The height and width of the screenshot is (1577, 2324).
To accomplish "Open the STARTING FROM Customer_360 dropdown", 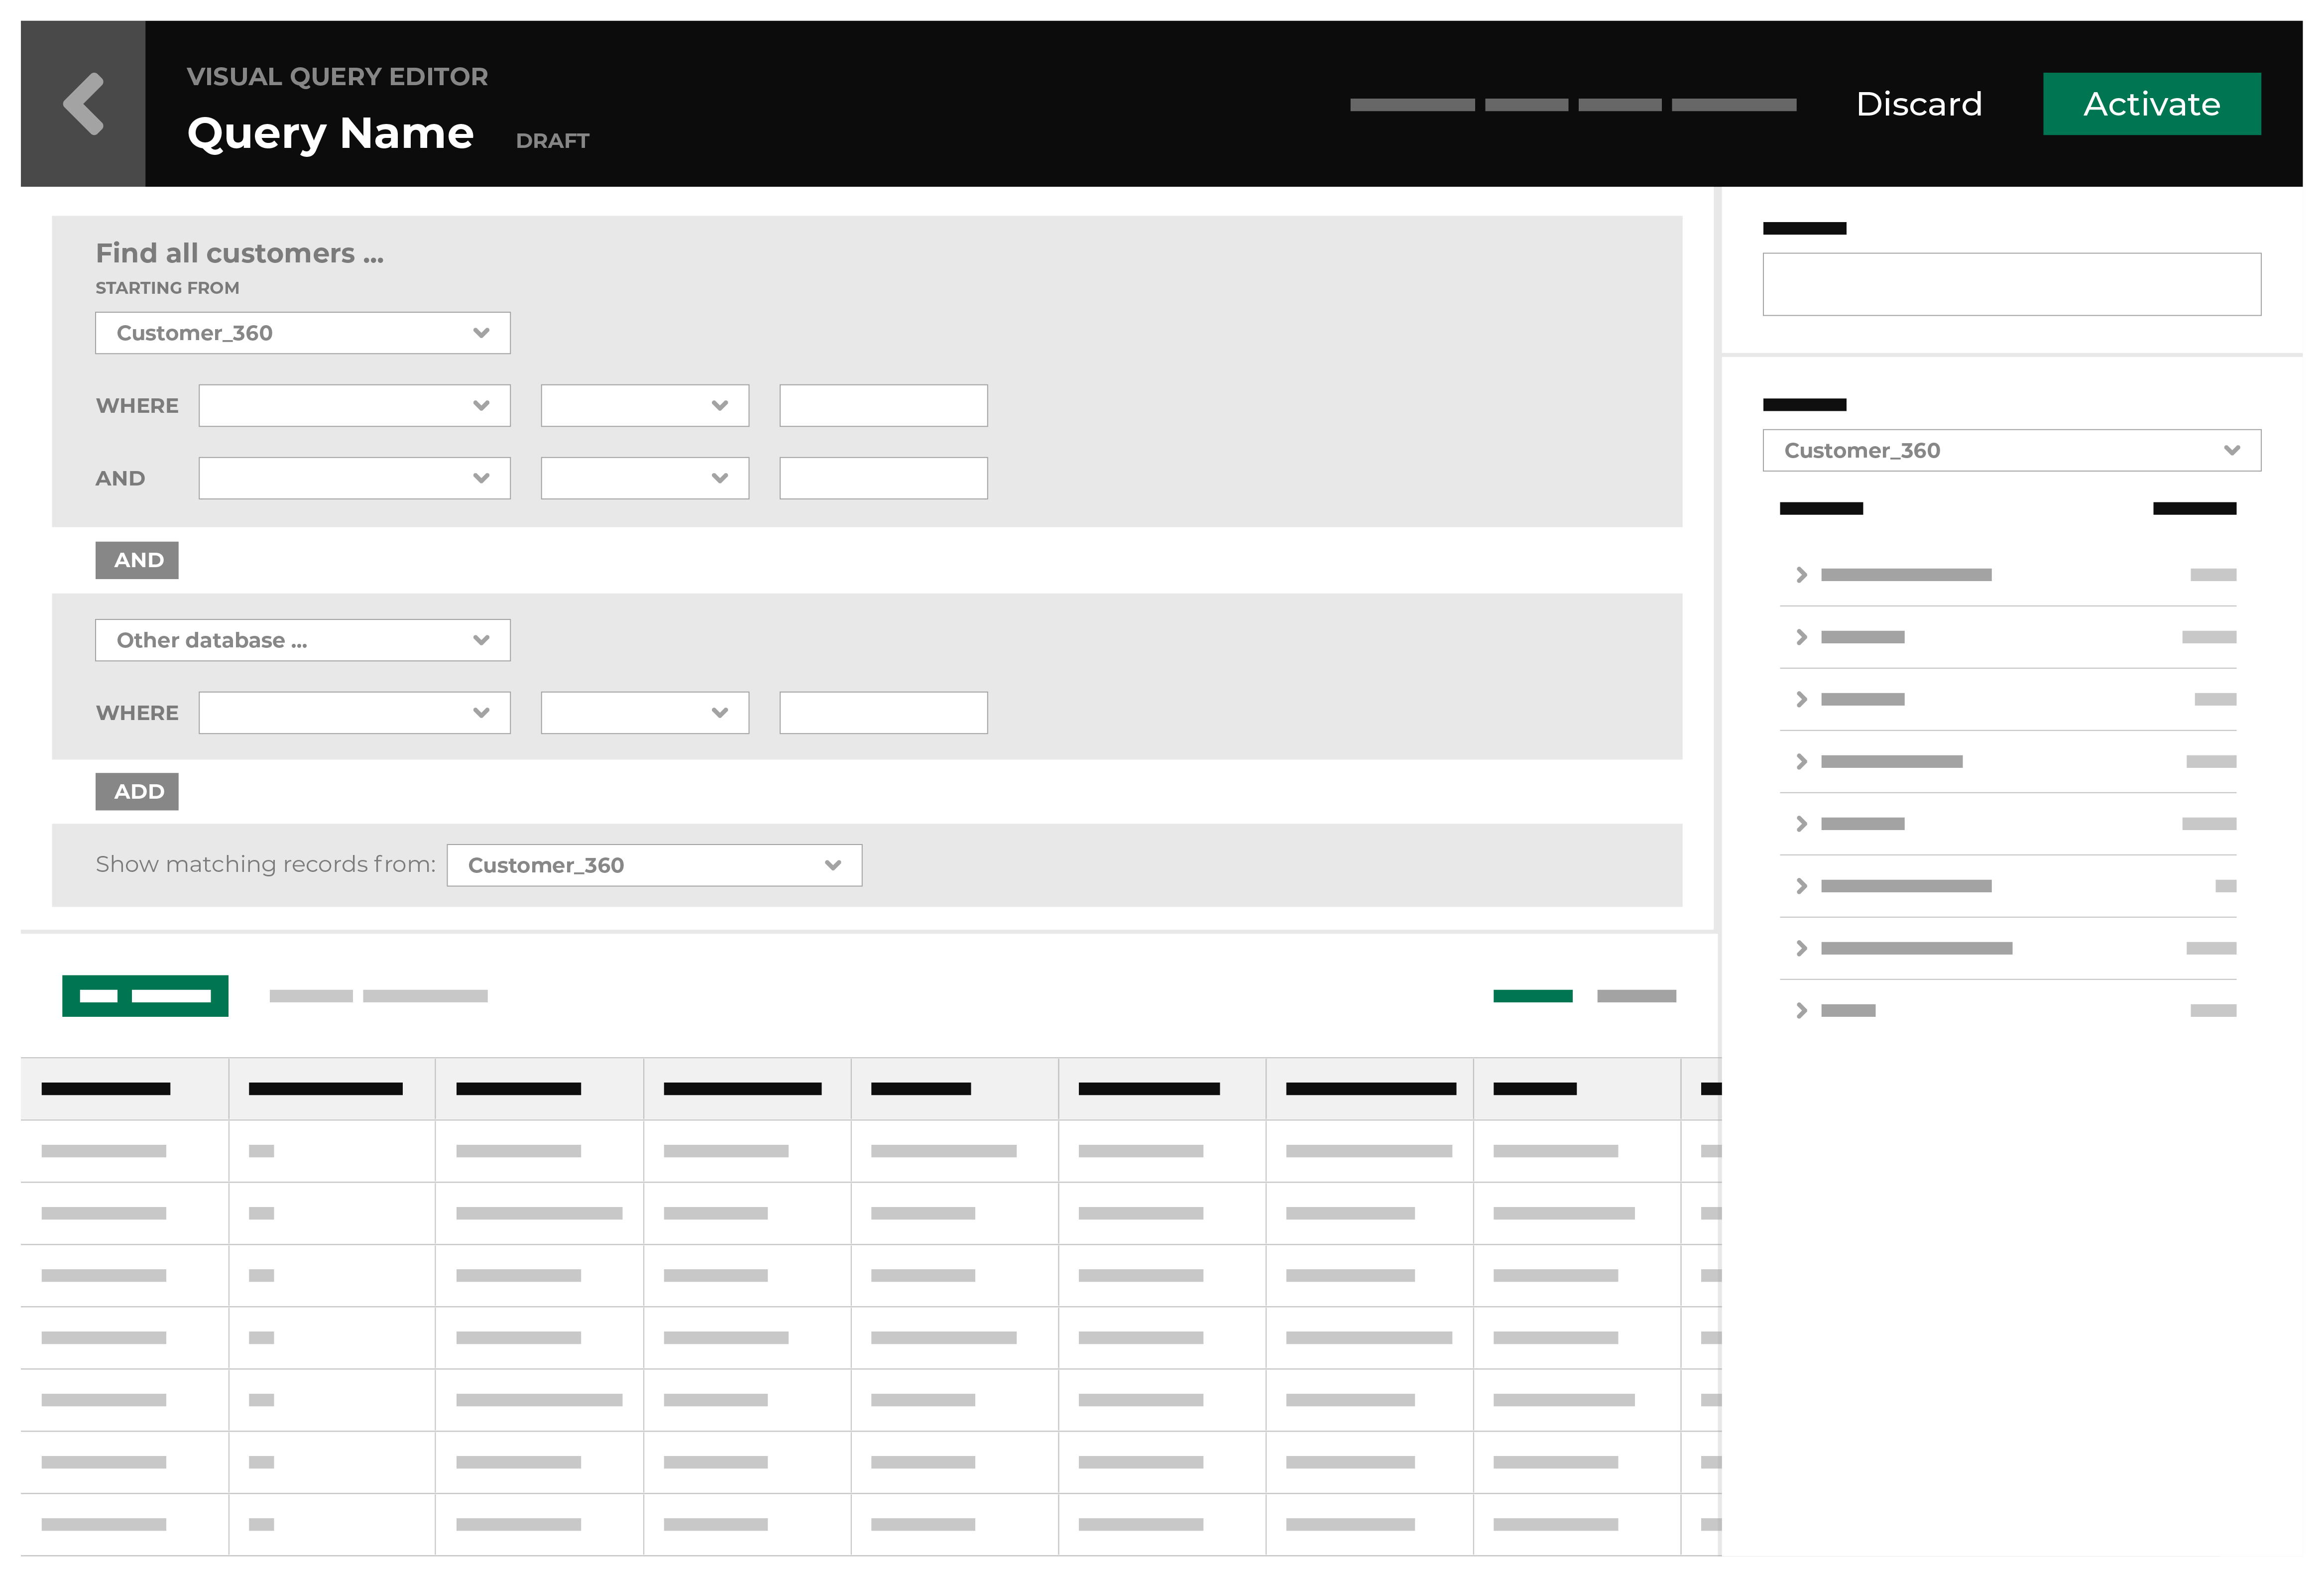I will tap(303, 333).
